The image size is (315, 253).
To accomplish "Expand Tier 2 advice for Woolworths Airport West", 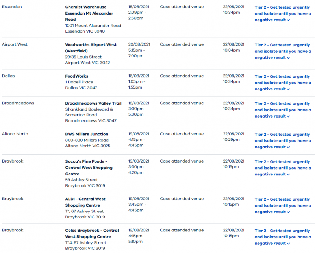I will [282, 51].
